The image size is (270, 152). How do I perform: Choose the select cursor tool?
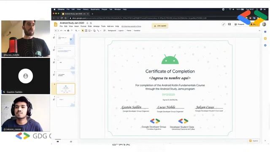(x=83, y=30)
